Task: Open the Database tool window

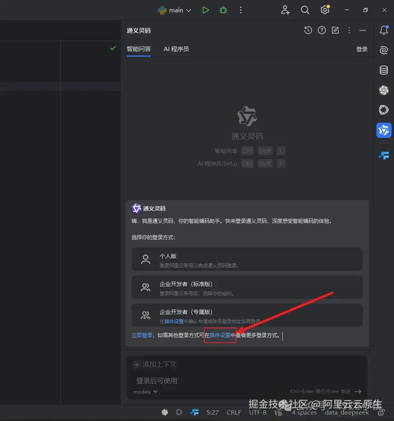Action: coord(384,70)
